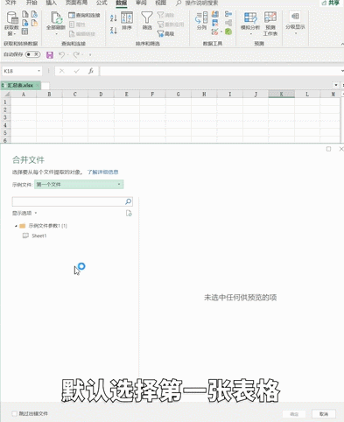Click the formula bar input field
This screenshot has height=422, width=344.
[x=221, y=71]
